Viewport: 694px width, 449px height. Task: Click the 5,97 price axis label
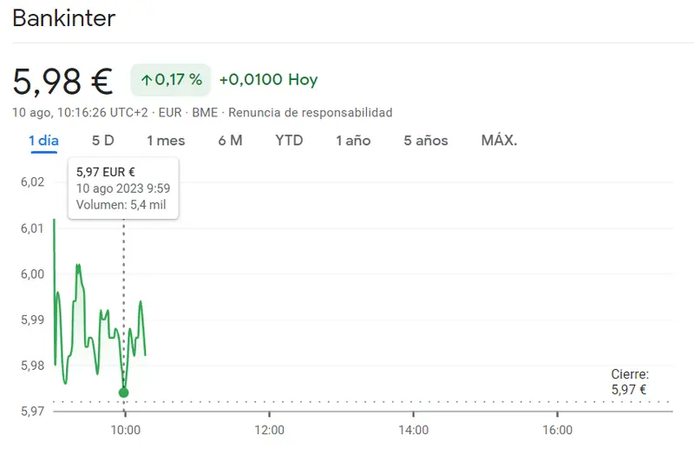33,412
